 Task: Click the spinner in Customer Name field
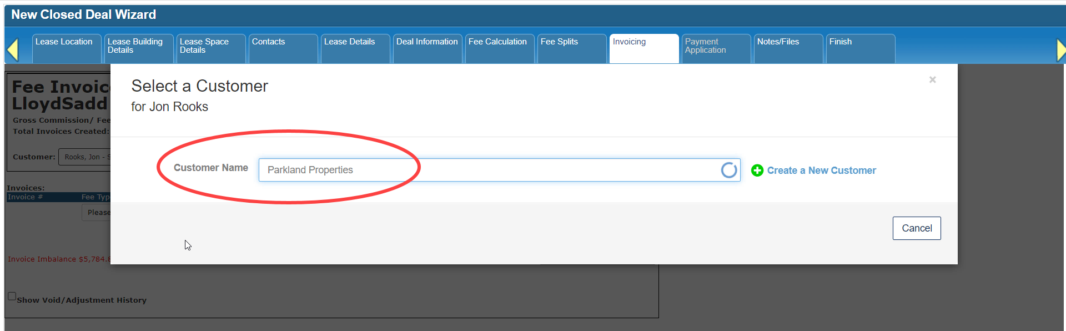pos(729,170)
